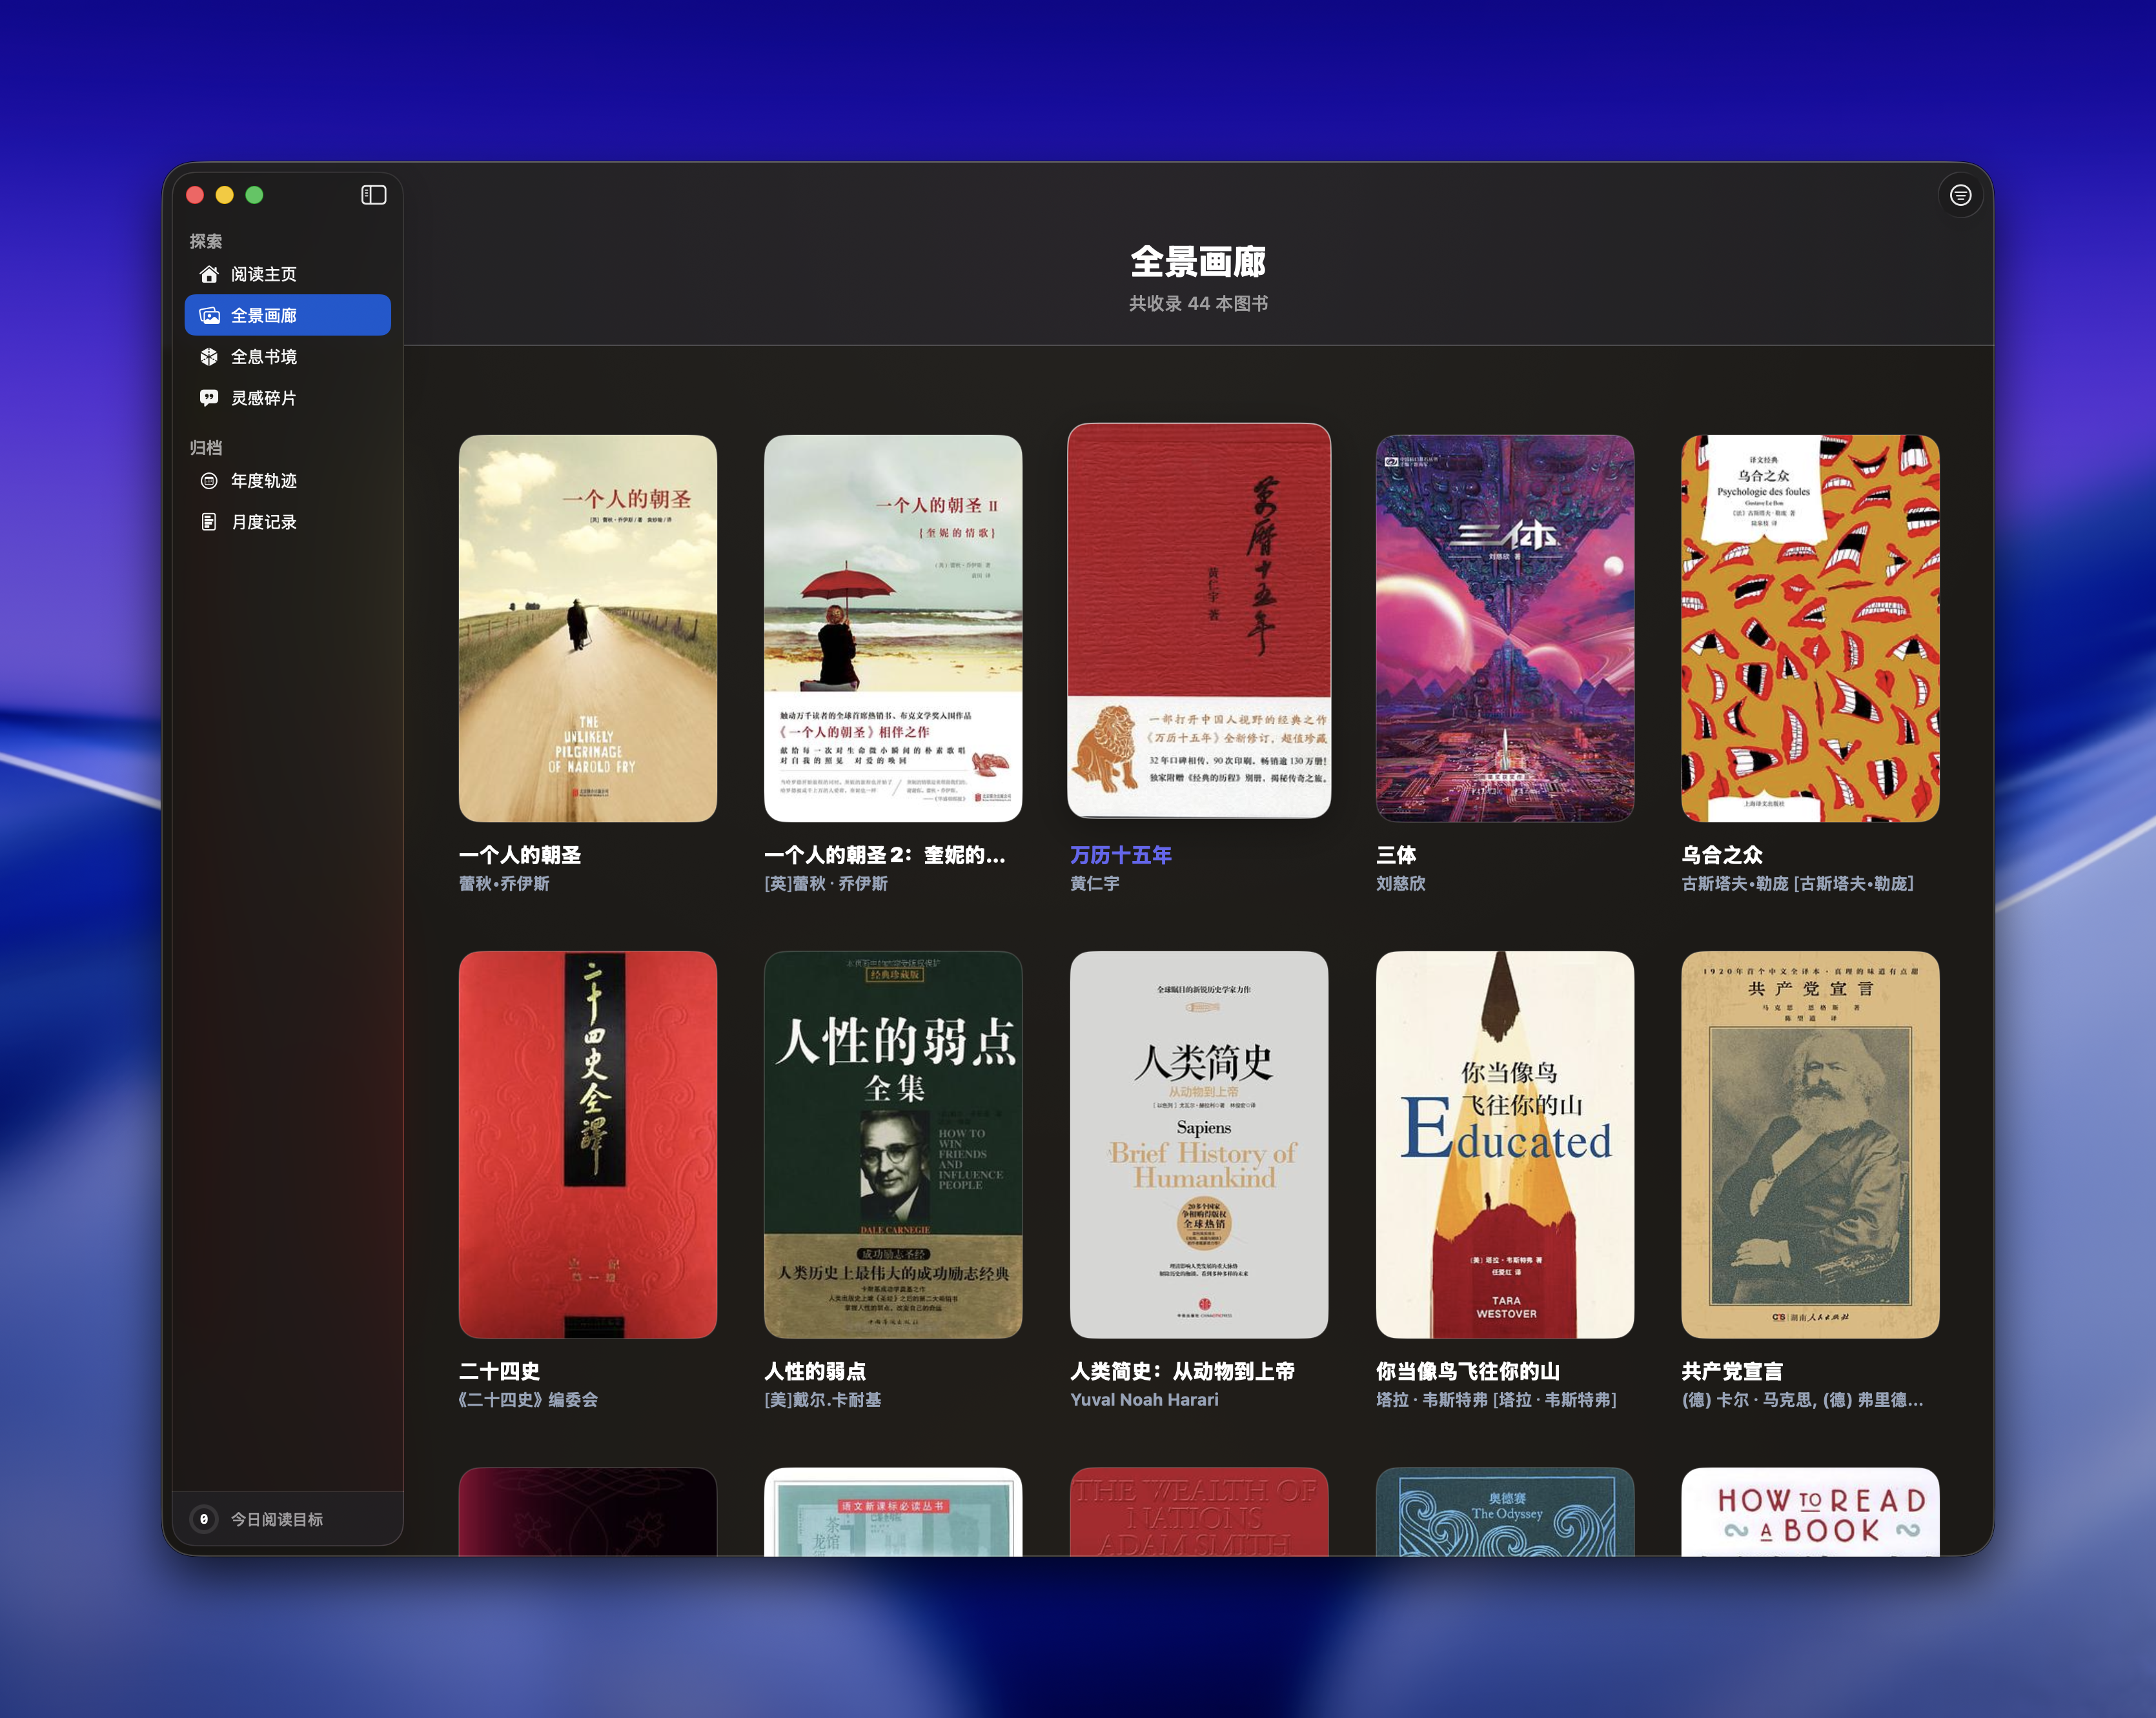This screenshot has width=2156, height=1718.
Task: Click the title 二十四史
Action: (x=499, y=1371)
